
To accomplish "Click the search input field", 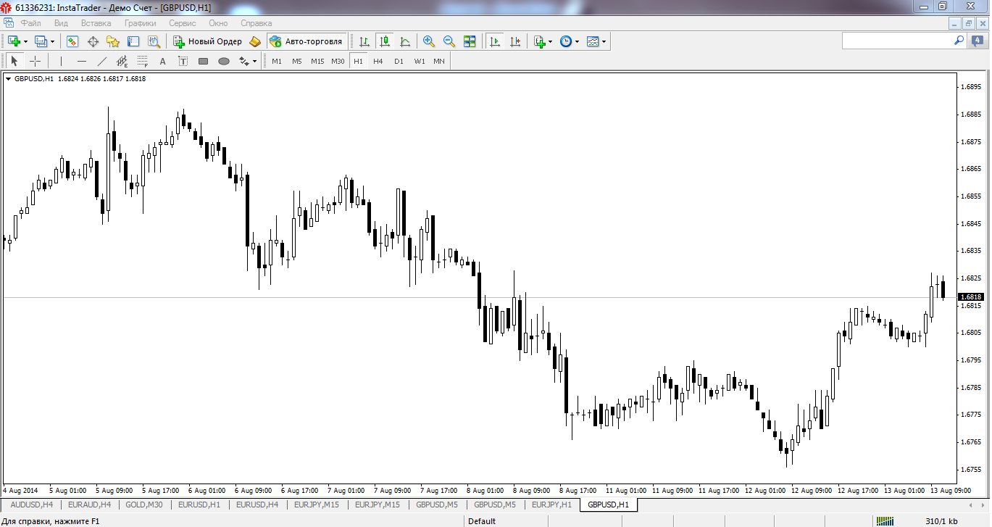I will click(897, 41).
